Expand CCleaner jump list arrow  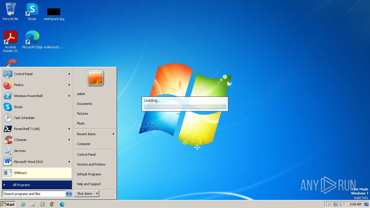coord(69,140)
